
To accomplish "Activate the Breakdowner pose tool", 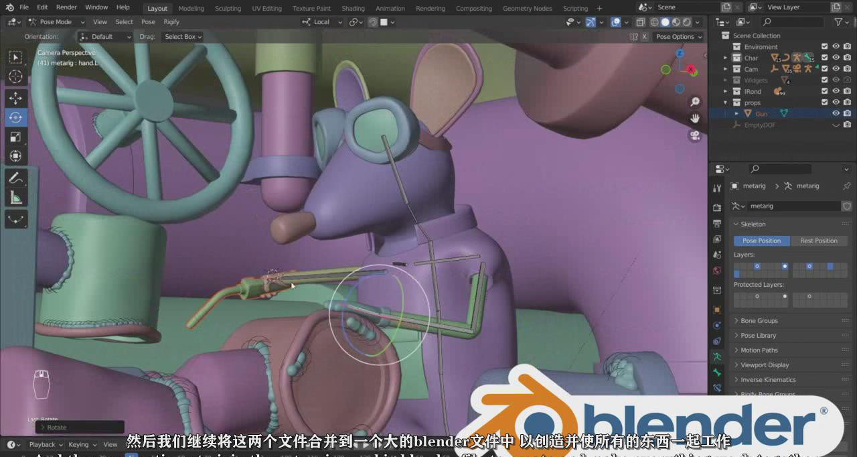I will pyautogui.click(x=16, y=218).
